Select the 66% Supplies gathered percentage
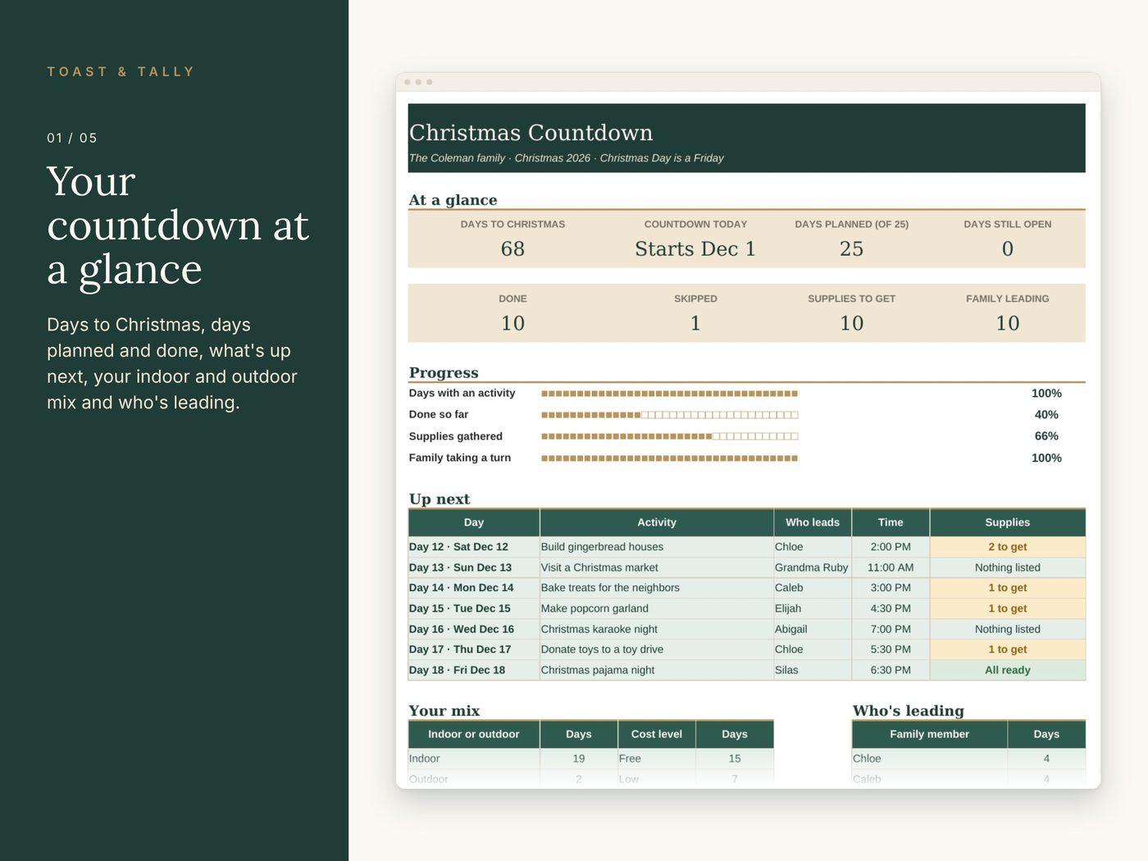Screen dimensions: 1148x861 [x=1046, y=436]
